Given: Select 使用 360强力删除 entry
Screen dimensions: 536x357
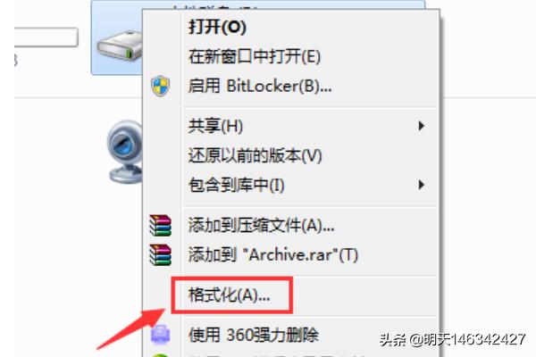Looking at the screenshot, I should 254,335.
